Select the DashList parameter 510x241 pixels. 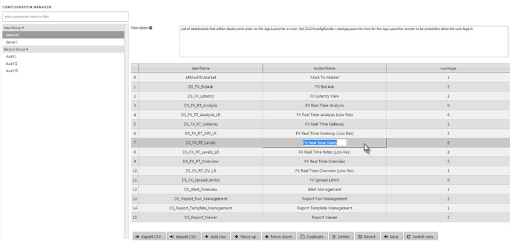point(63,35)
